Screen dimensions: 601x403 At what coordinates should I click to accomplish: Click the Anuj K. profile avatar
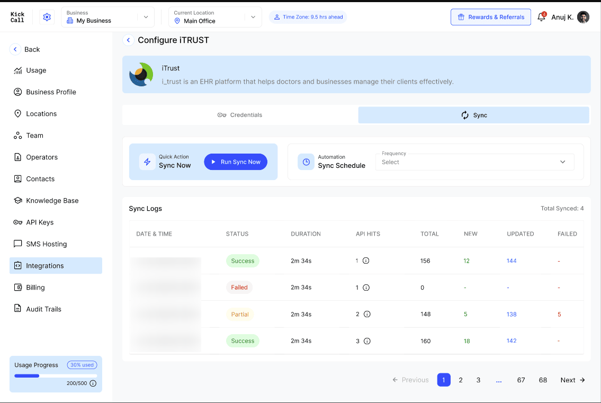click(x=583, y=17)
